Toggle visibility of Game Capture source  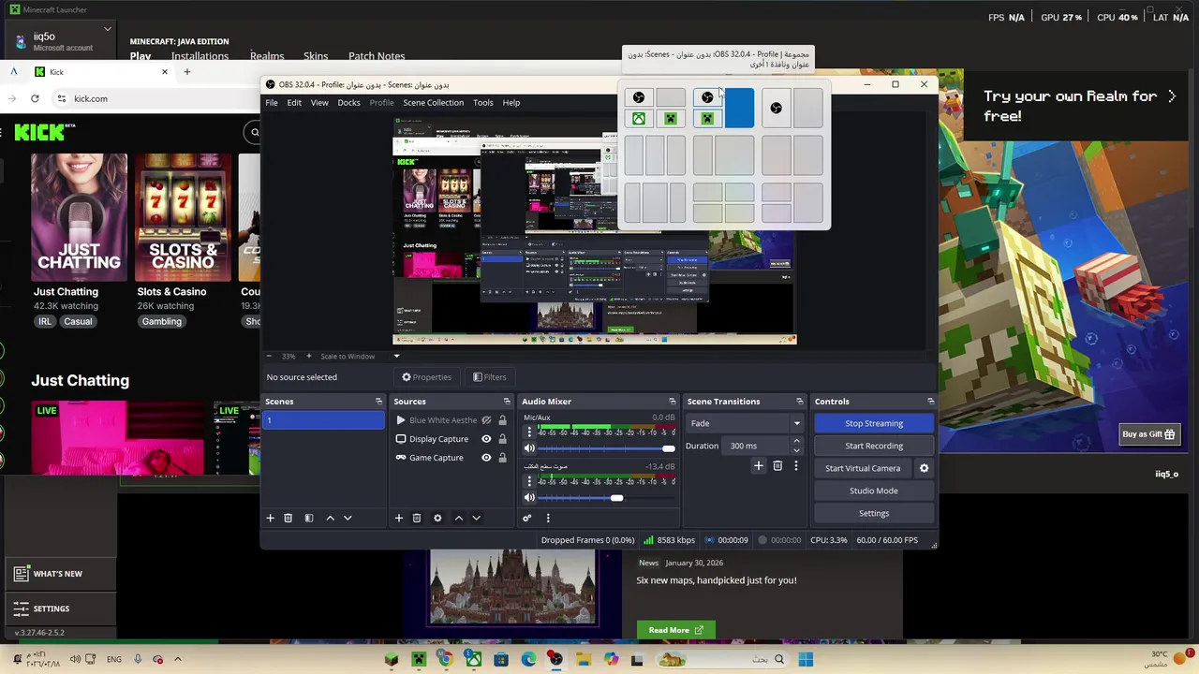click(486, 458)
